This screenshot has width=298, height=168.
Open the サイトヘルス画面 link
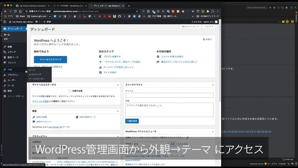click(41, 101)
